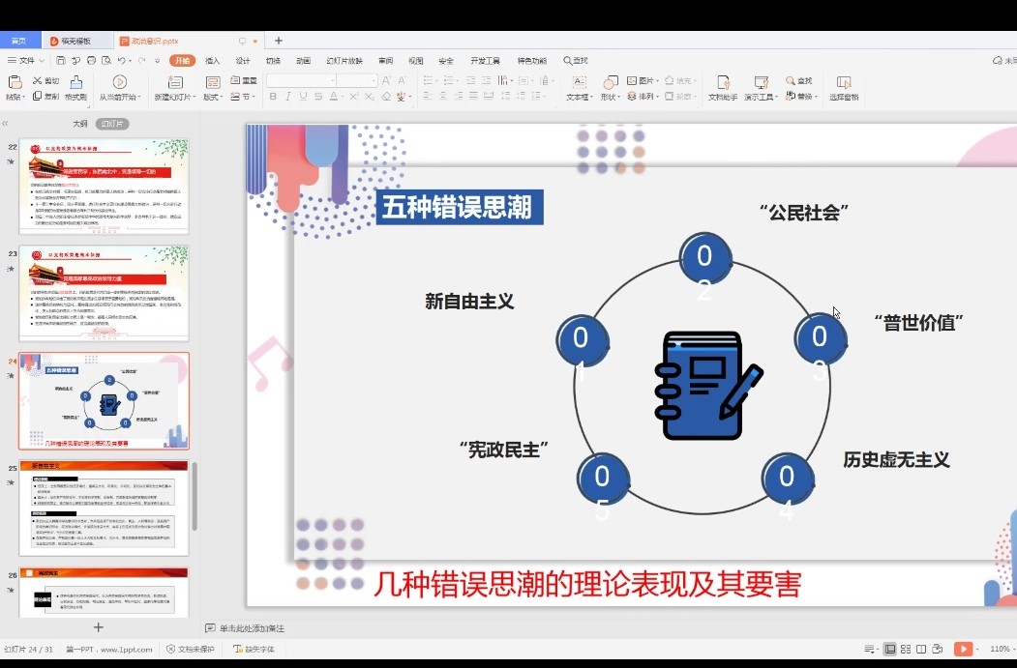Click the save icon in quick access toolbar
This screenshot has height=668, width=1017.
61,60
